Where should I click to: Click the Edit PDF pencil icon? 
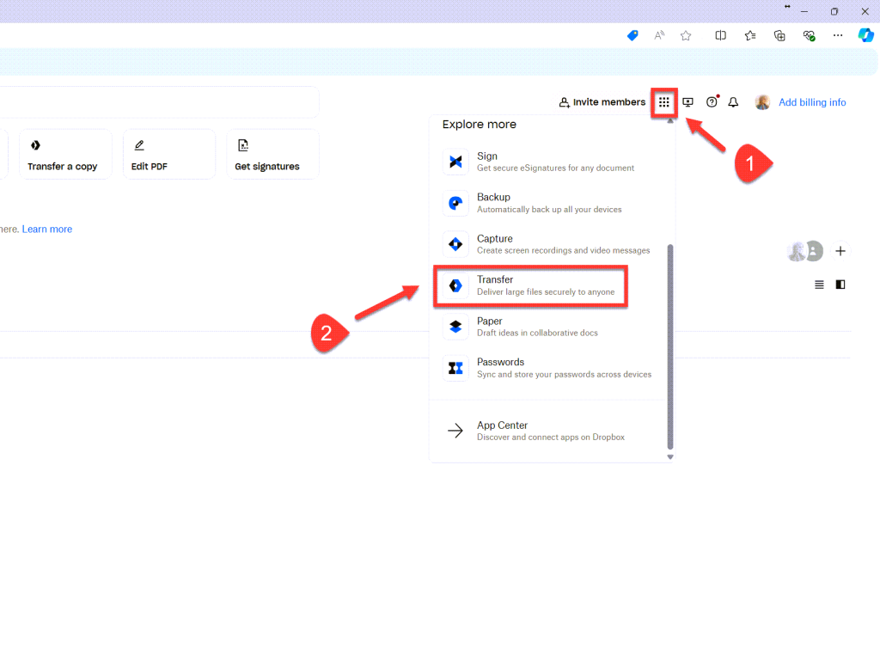tap(139, 145)
